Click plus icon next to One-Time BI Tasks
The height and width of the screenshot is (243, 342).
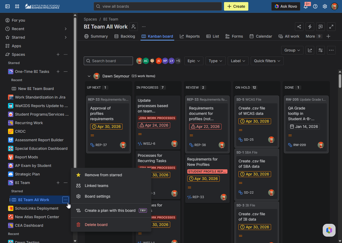[58, 71]
